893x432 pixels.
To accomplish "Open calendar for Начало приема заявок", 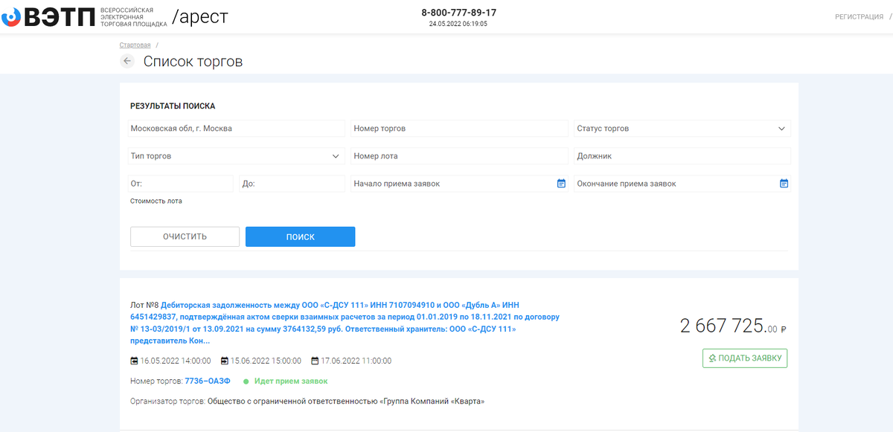I will tap(561, 184).
